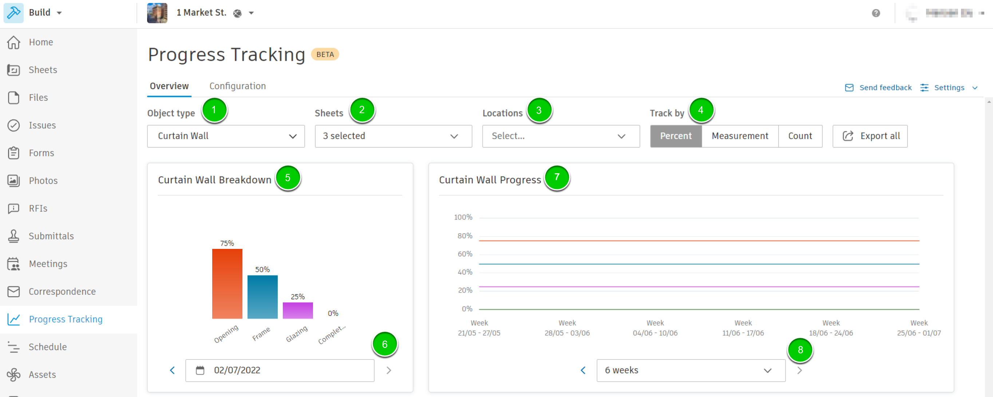
Task: Go to the Issues checkmark icon
Action: tap(13, 125)
